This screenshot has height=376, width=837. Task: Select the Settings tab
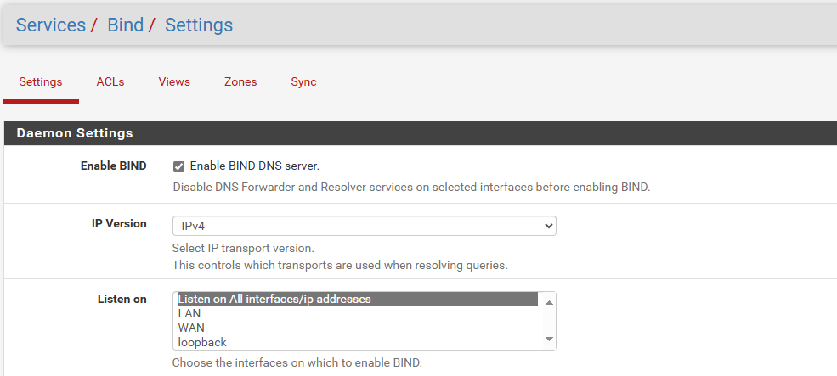pos(41,82)
